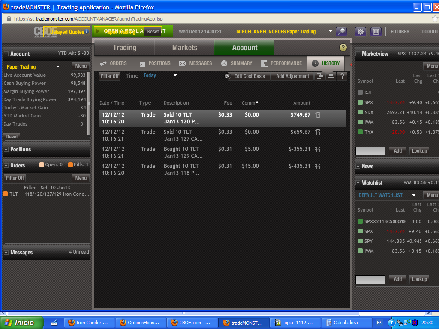This screenshot has width=439, height=329.
Task: Click the History clock icon
Action: (315, 63)
